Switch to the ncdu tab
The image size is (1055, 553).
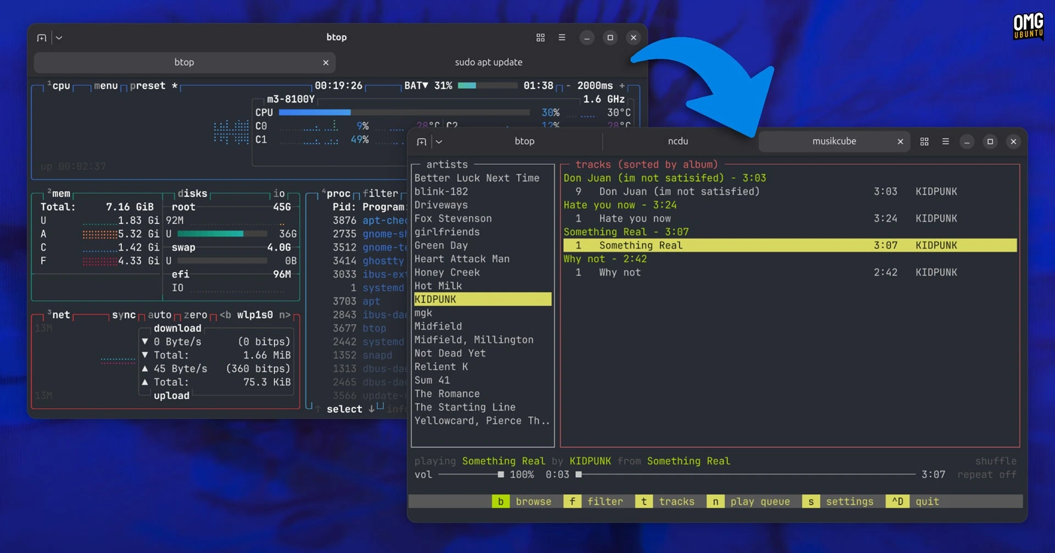[x=678, y=142]
